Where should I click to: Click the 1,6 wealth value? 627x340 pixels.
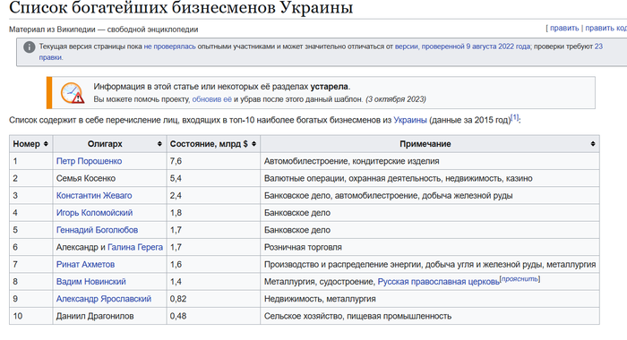pyautogui.click(x=176, y=264)
